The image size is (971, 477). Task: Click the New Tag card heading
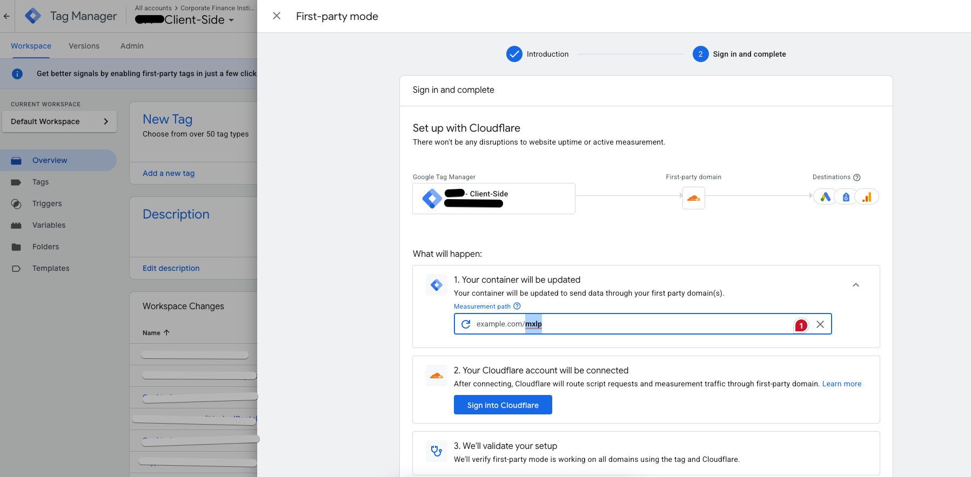tap(168, 119)
